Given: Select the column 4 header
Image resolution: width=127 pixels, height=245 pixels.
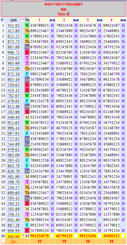Looking at the screenshot, I should 111,20.
